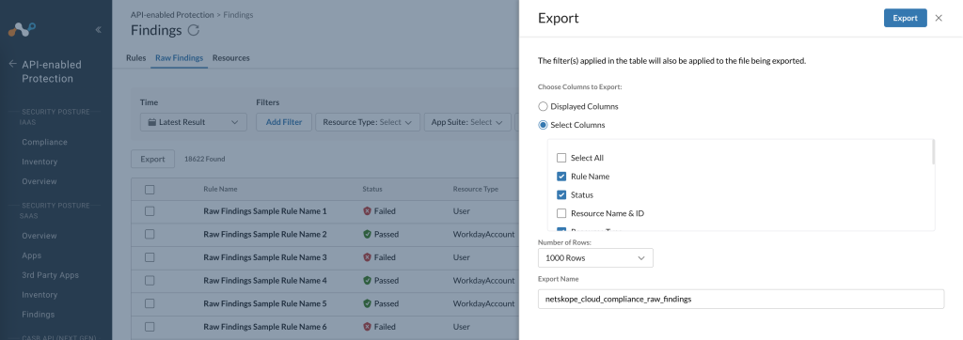Viewport: 963px width, 340px height.
Task: Open the App Suite filter dropdown
Action: coord(467,122)
